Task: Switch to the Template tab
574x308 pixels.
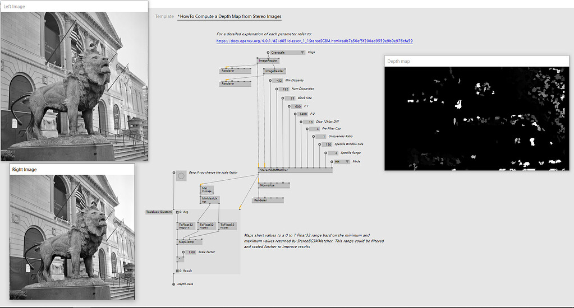Action: 164,16
